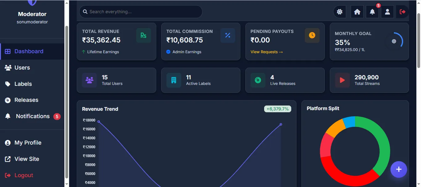
Task: Click the Monthly Goal target icon
Action: point(394,41)
